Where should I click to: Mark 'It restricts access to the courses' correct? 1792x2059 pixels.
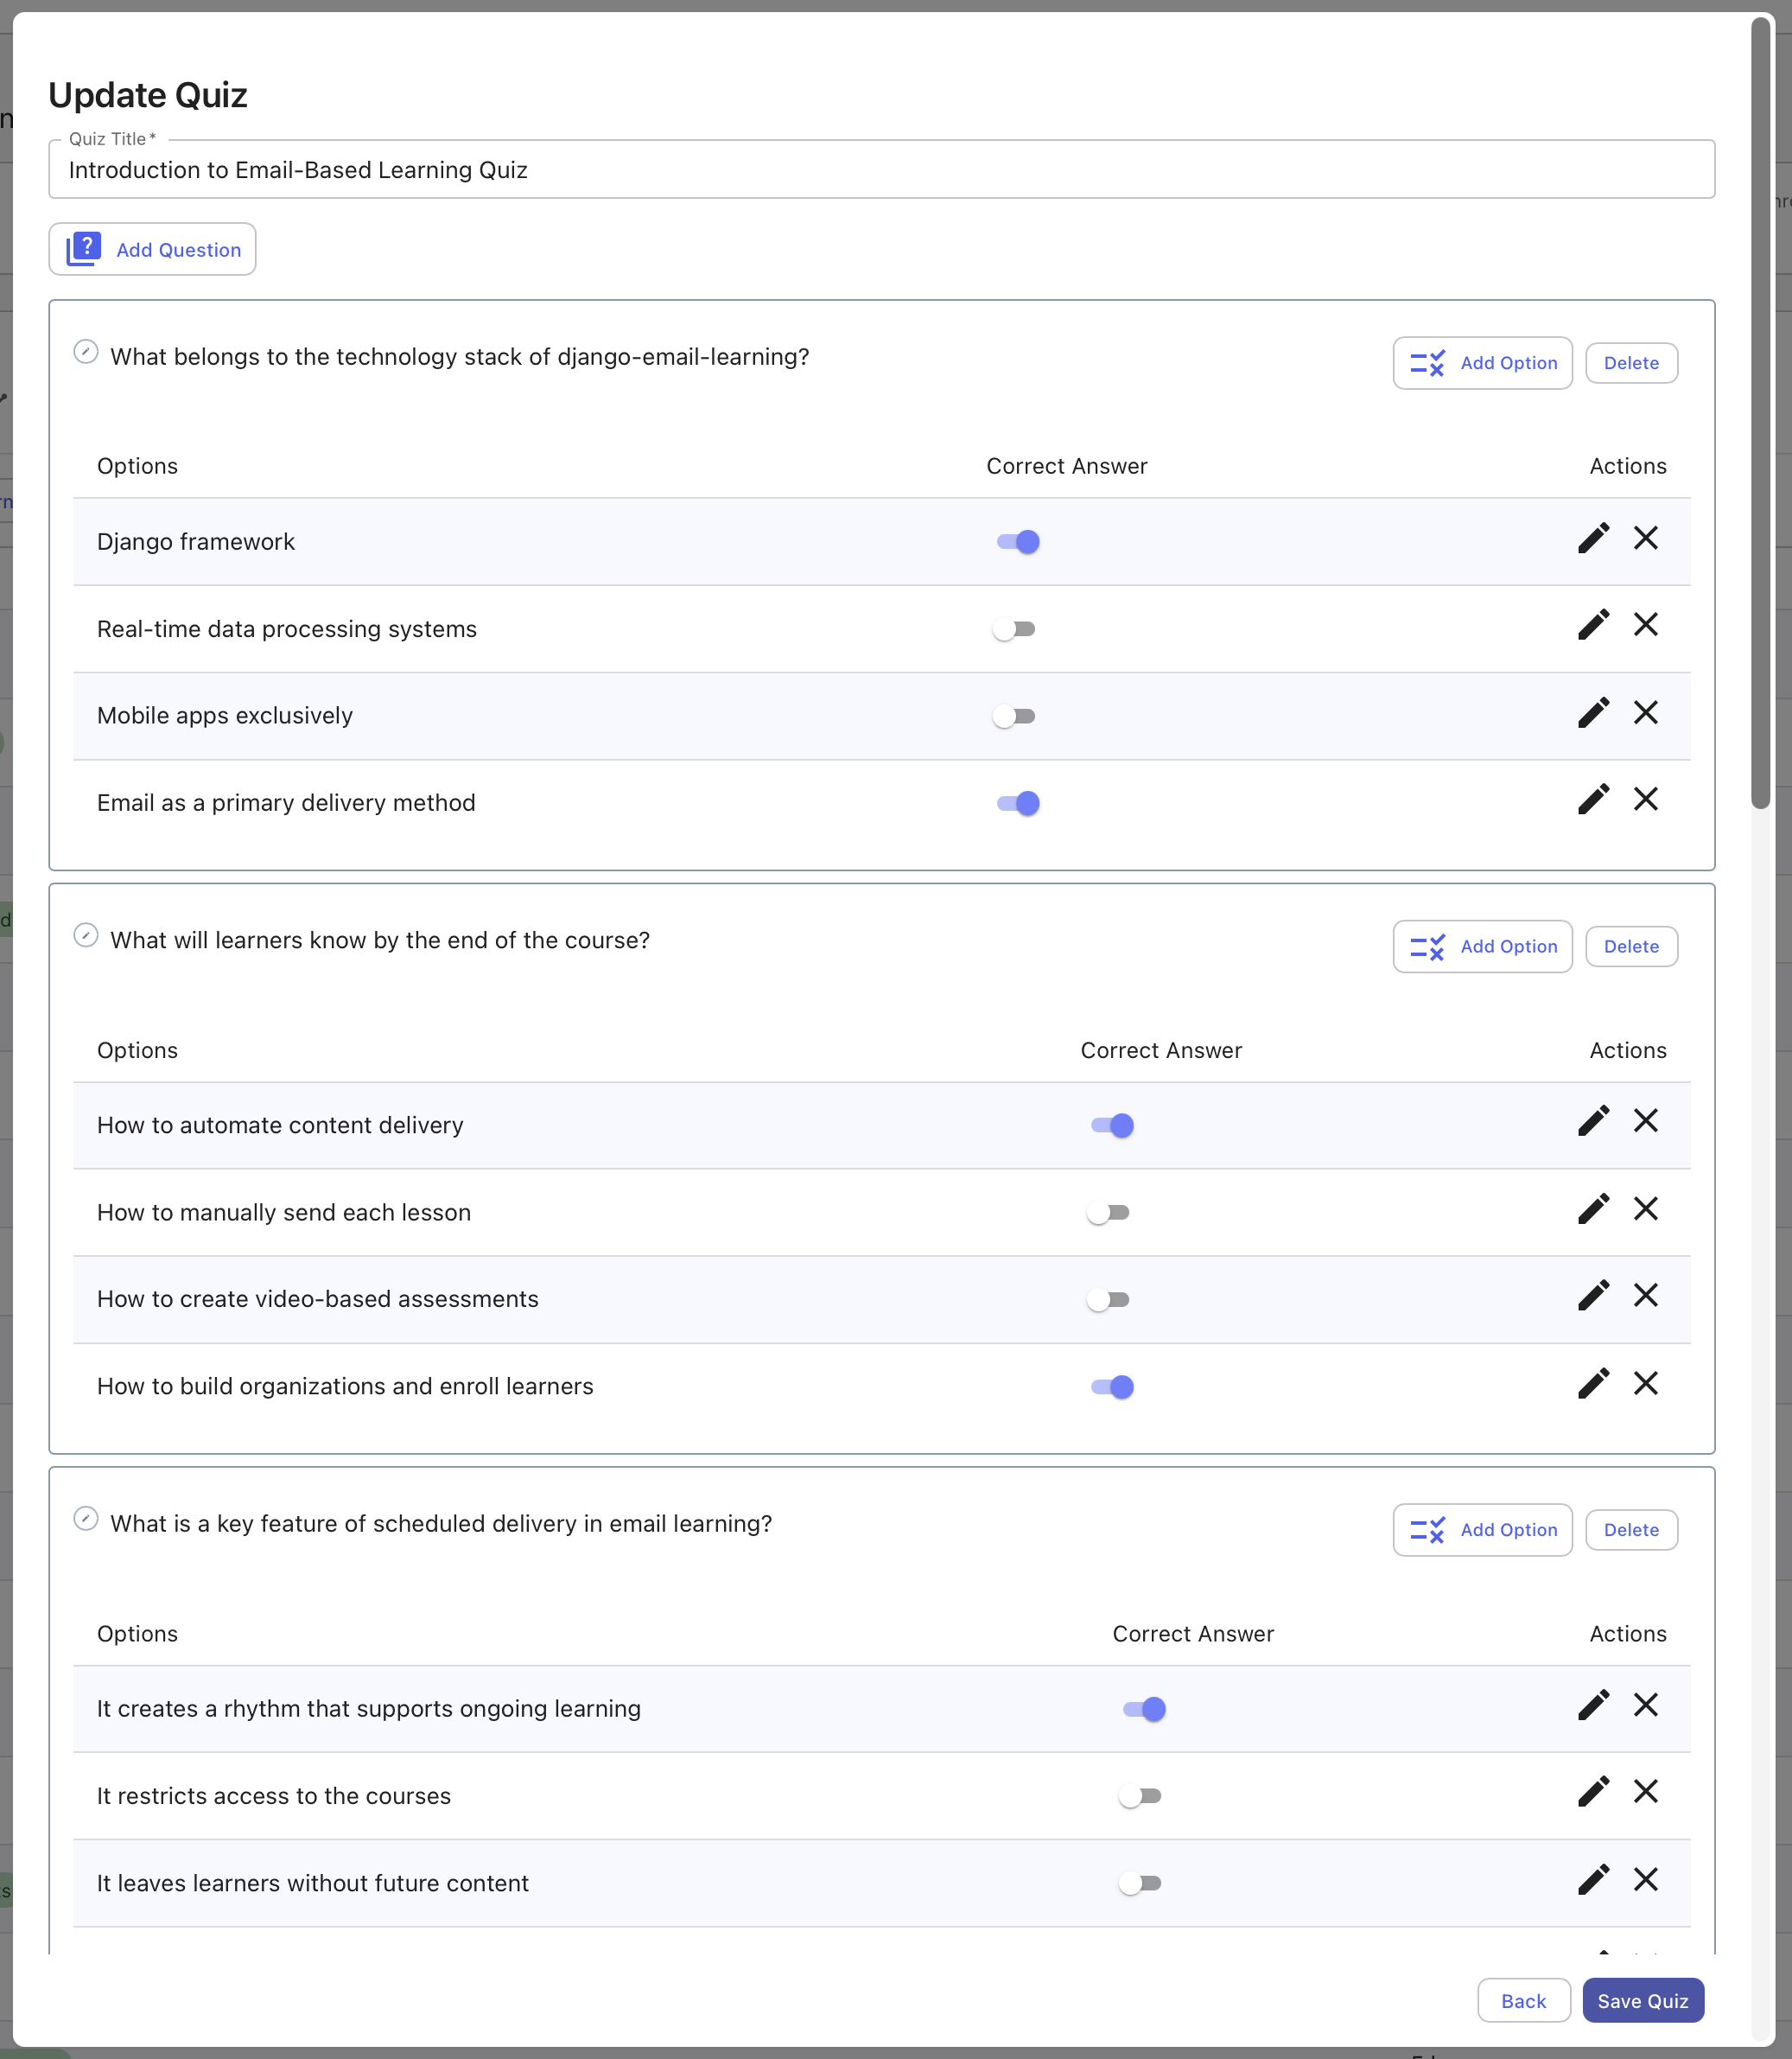[1140, 1796]
